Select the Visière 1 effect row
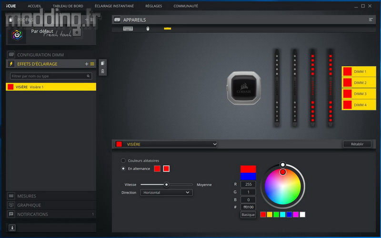381x238 pixels. pos(51,87)
